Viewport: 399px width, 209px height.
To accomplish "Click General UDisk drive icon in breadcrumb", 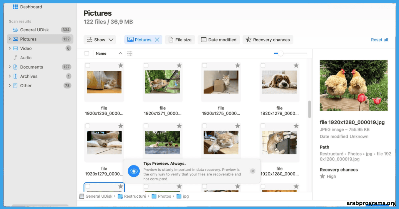I will (82, 196).
